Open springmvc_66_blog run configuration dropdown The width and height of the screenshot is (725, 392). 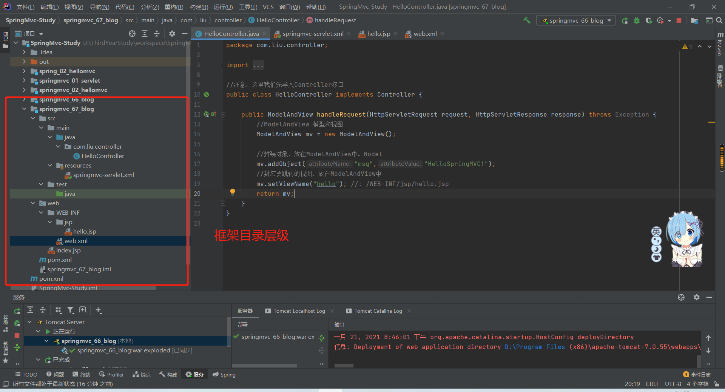point(576,20)
